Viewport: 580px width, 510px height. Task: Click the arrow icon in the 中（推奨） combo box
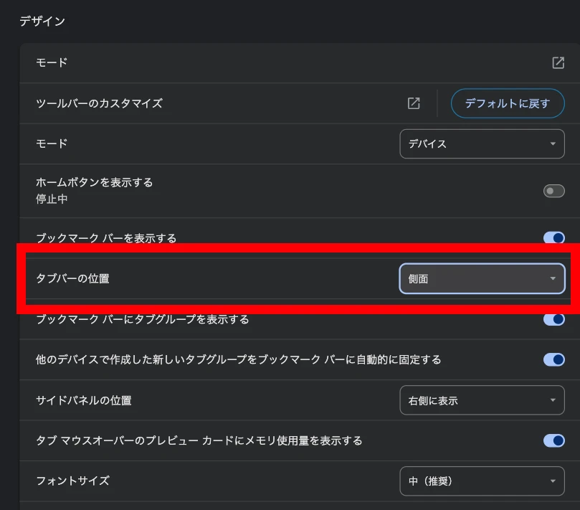pyautogui.click(x=552, y=481)
